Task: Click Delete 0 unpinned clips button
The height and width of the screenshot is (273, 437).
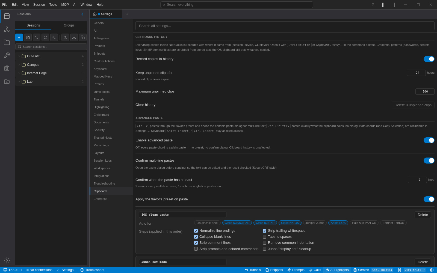Action: click(x=413, y=105)
